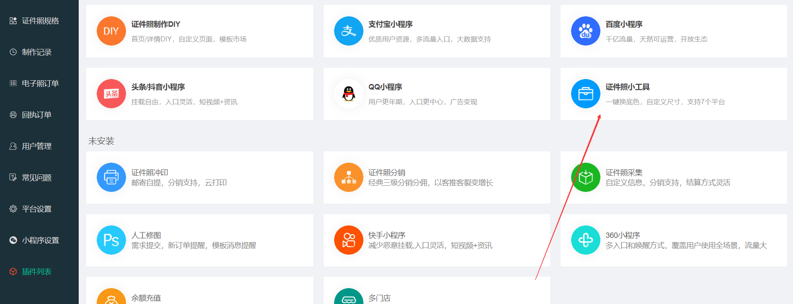This screenshot has height=304, width=793.
Task: Click the 常见问题 sidebar icon
Action: (13, 177)
